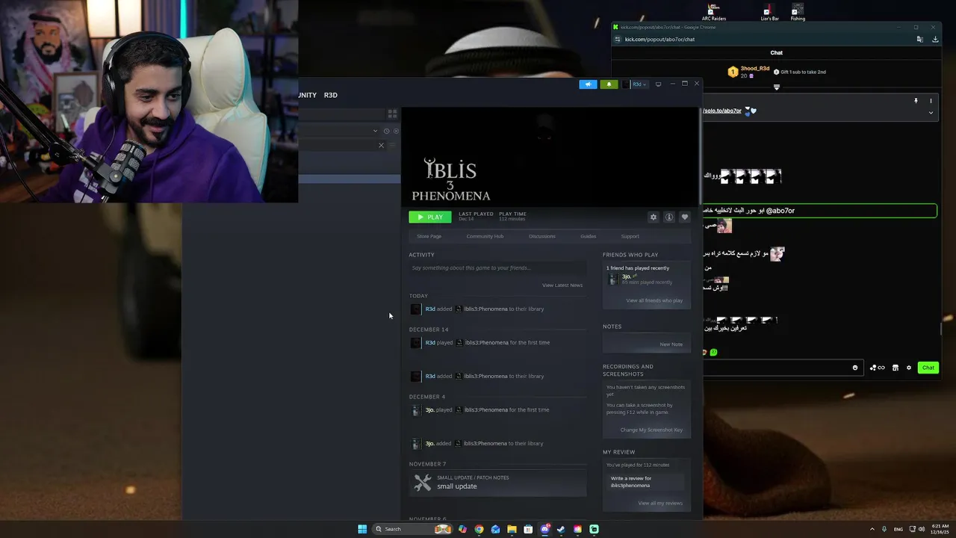Open emoji picker in Kick chat
The height and width of the screenshot is (538, 956).
(855, 368)
